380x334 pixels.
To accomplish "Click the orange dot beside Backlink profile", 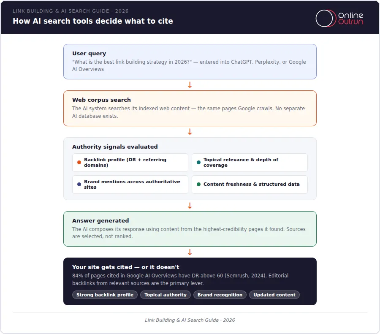I will click(x=79, y=163).
